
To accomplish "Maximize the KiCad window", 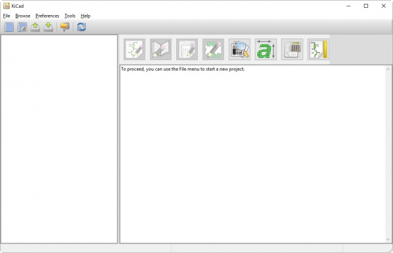I will point(366,6).
